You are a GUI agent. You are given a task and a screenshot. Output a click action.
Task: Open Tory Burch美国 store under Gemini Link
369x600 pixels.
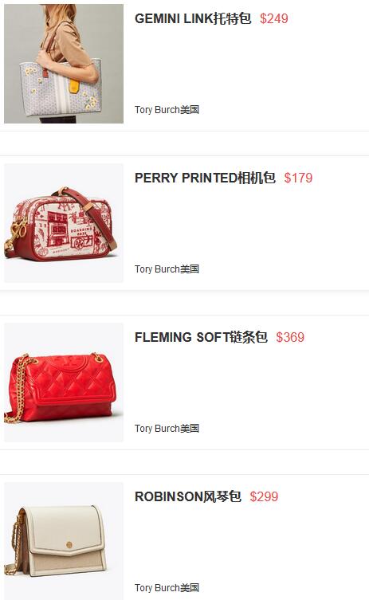tap(167, 110)
